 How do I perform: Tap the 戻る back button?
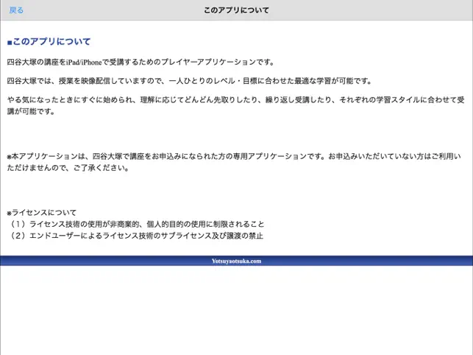coord(16,10)
